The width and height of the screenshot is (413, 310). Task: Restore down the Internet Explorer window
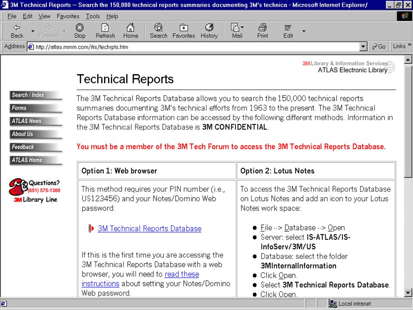(x=398, y=5)
